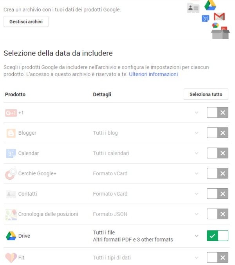Disable the Drive toggle switch
Viewport: 235px width, 265px height.
[x=217, y=236]
